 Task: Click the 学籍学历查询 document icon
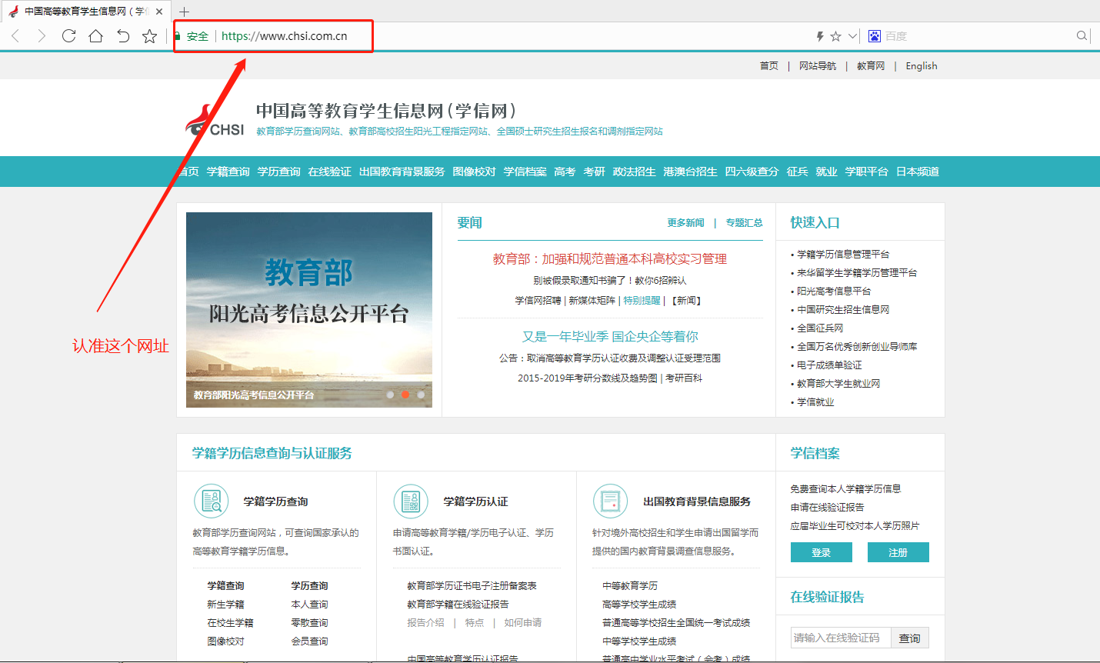pyautogui.click(x=211, y=501)
